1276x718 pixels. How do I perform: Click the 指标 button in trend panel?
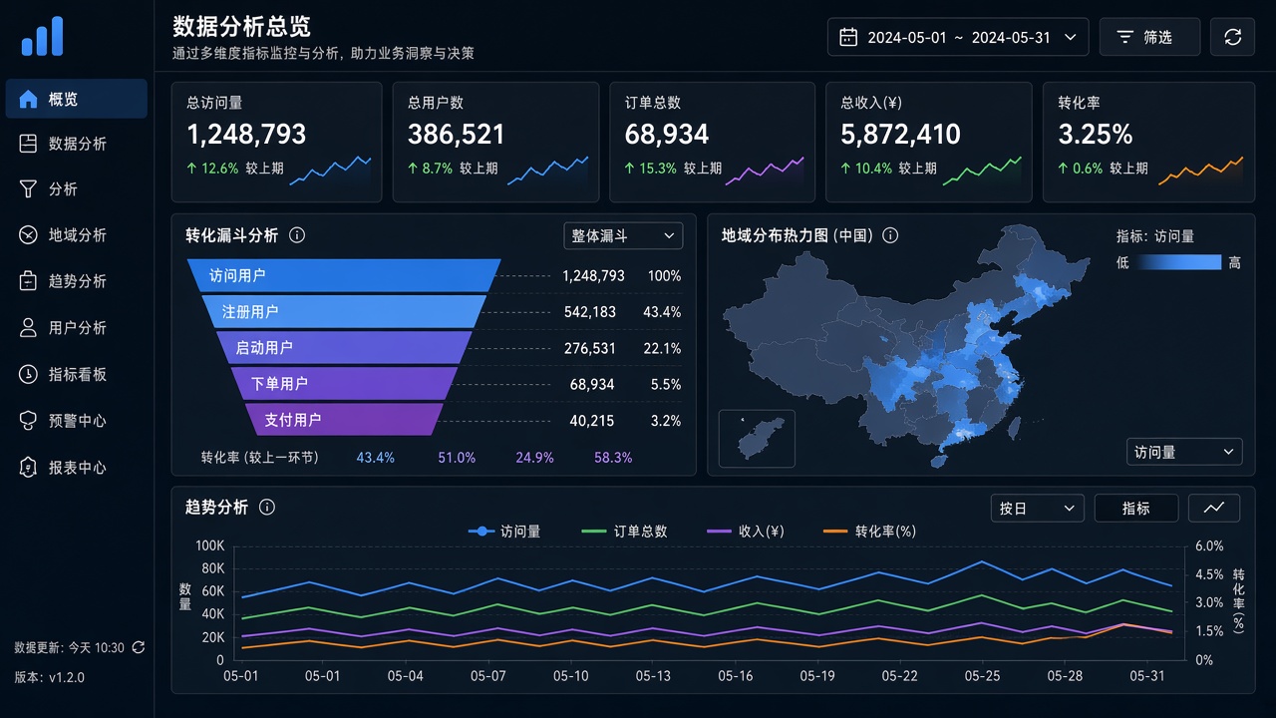(1136, 508)
